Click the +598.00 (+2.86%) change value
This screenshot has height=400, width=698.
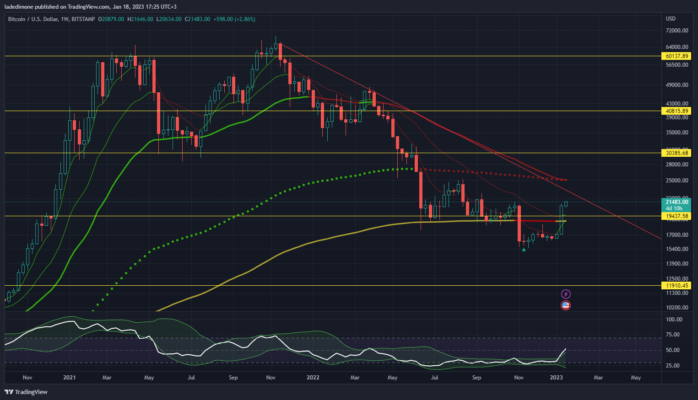click(234, 19)
